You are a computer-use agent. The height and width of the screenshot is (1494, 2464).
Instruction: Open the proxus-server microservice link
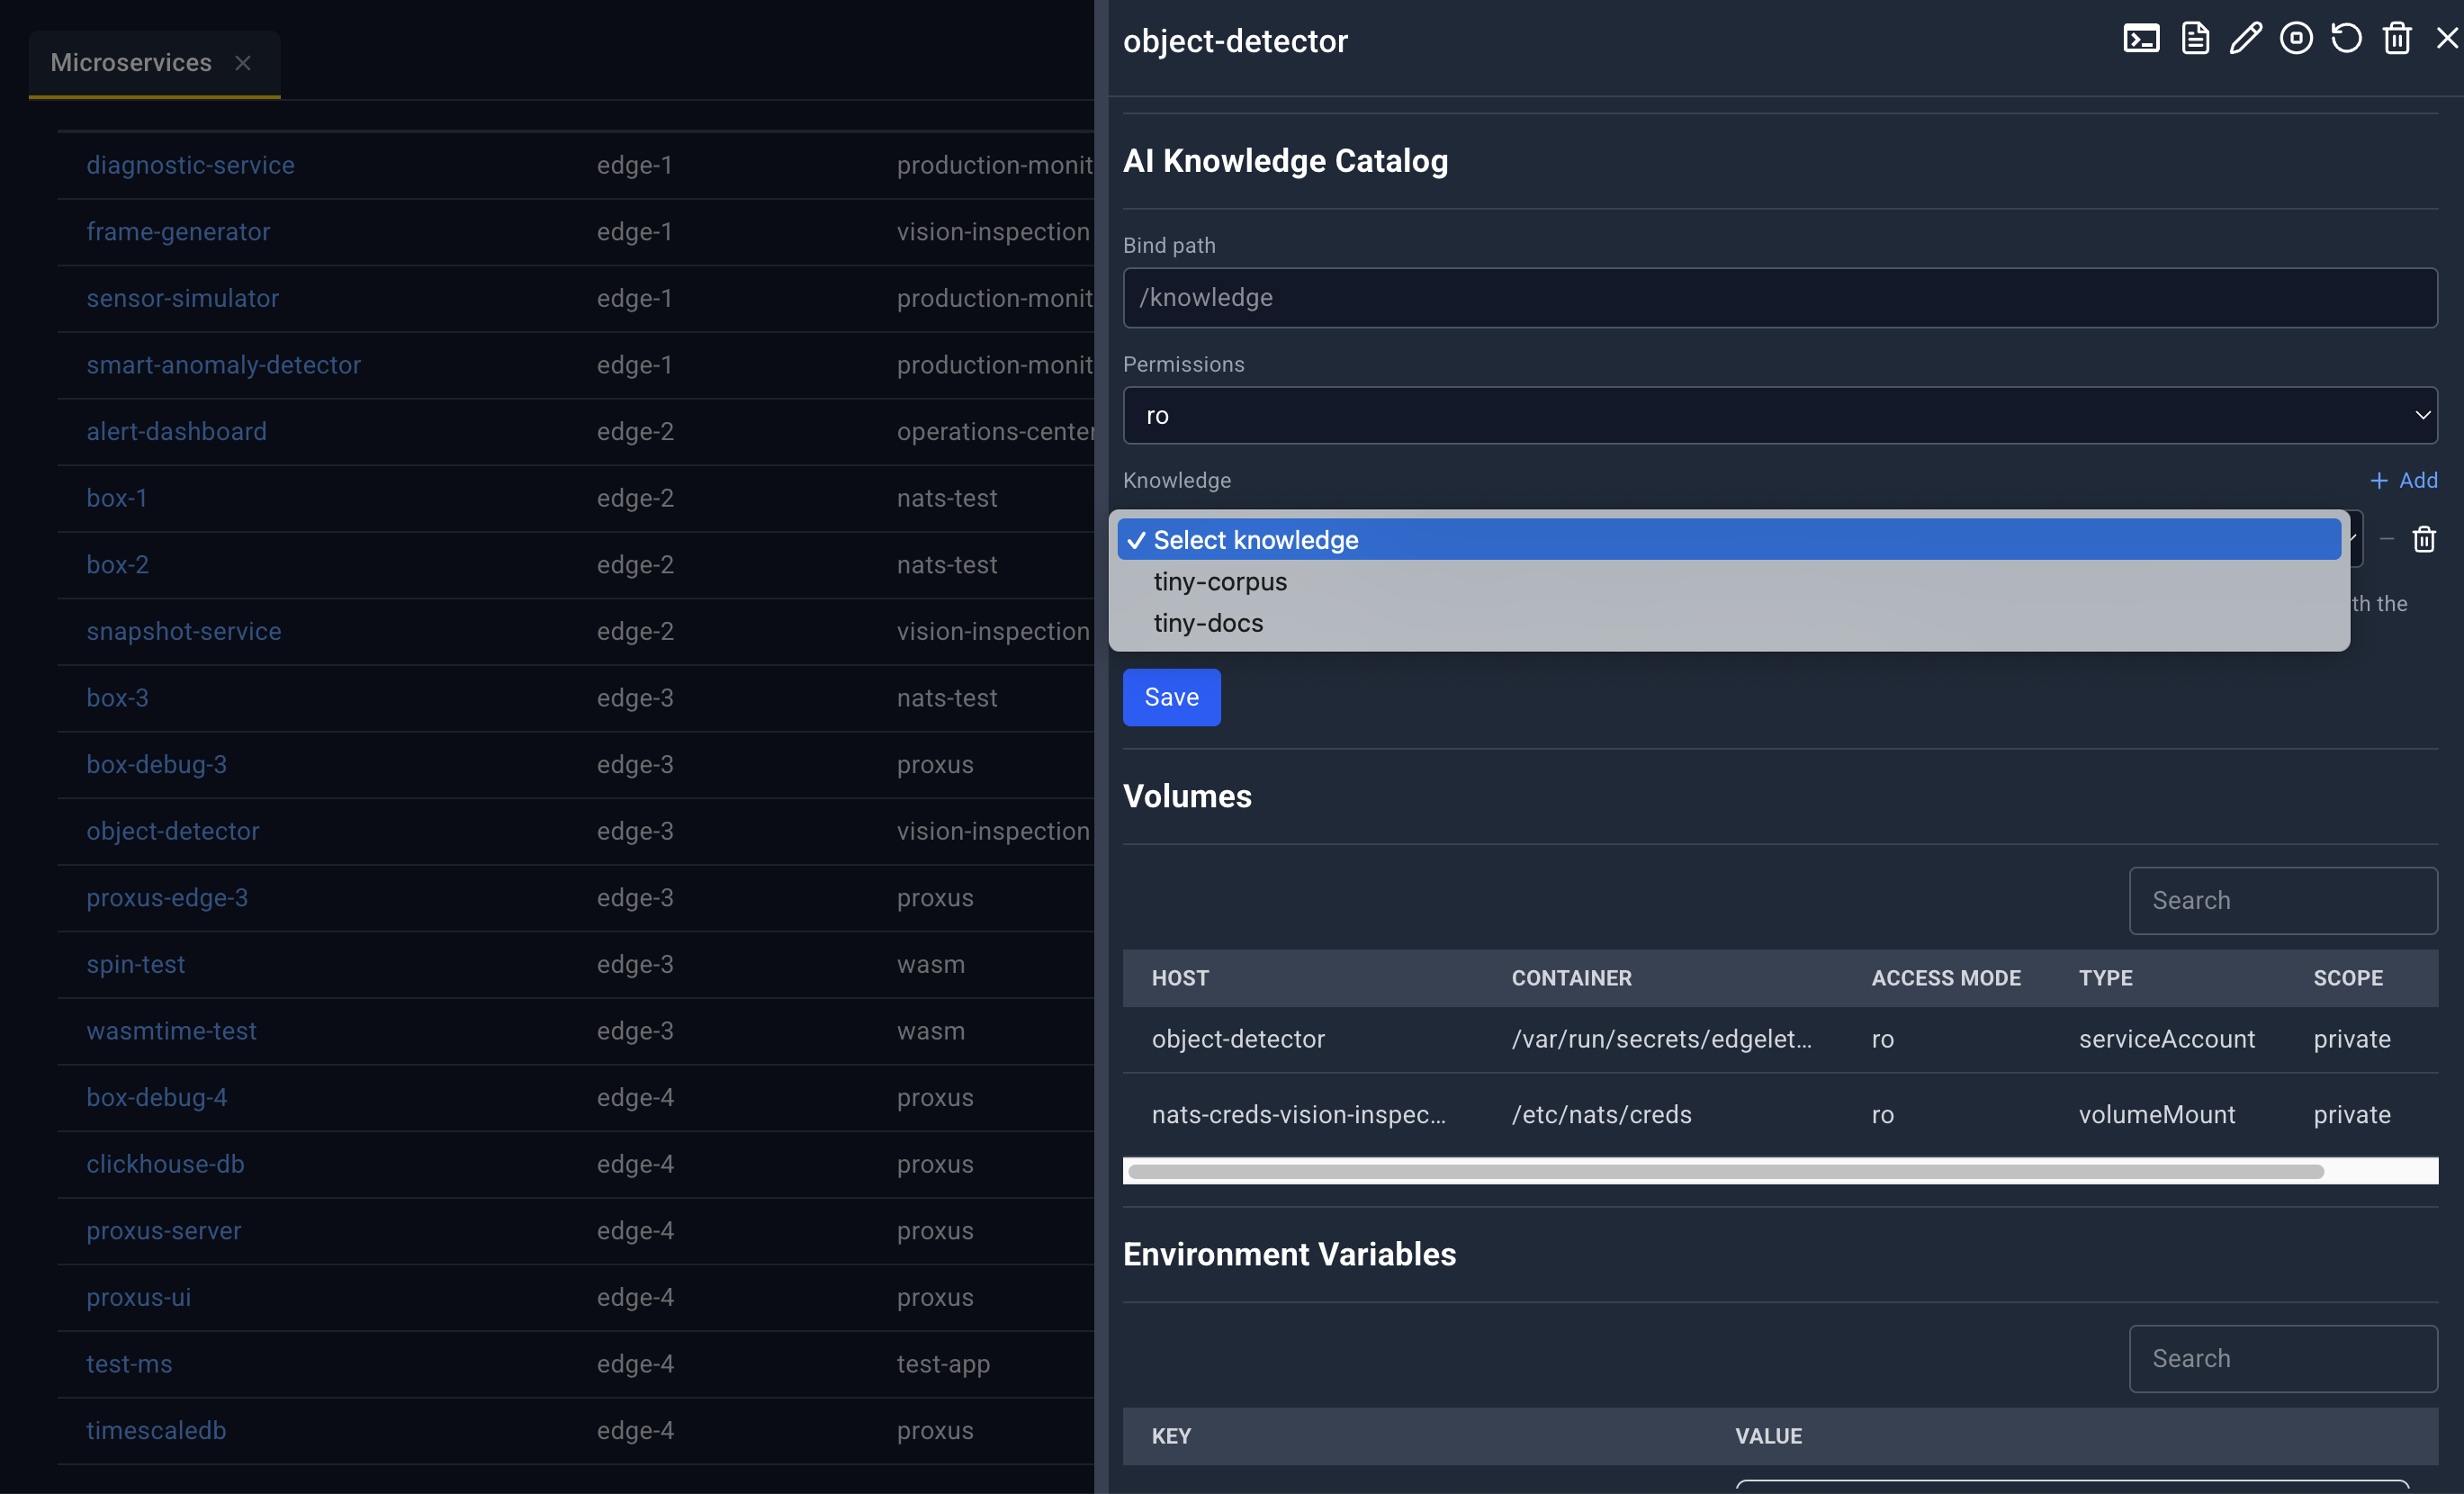coord(164,1231)
